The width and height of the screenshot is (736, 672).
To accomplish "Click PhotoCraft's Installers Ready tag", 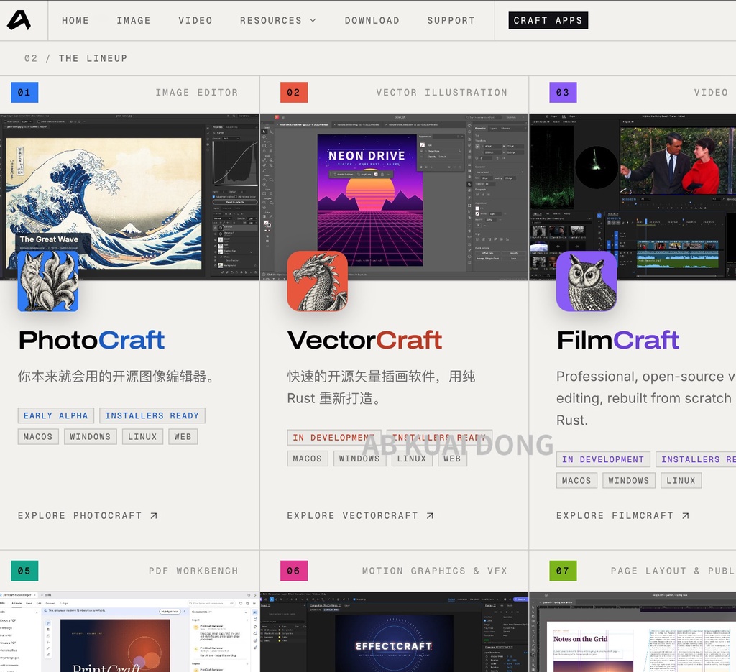I will [x=152, y=415].
